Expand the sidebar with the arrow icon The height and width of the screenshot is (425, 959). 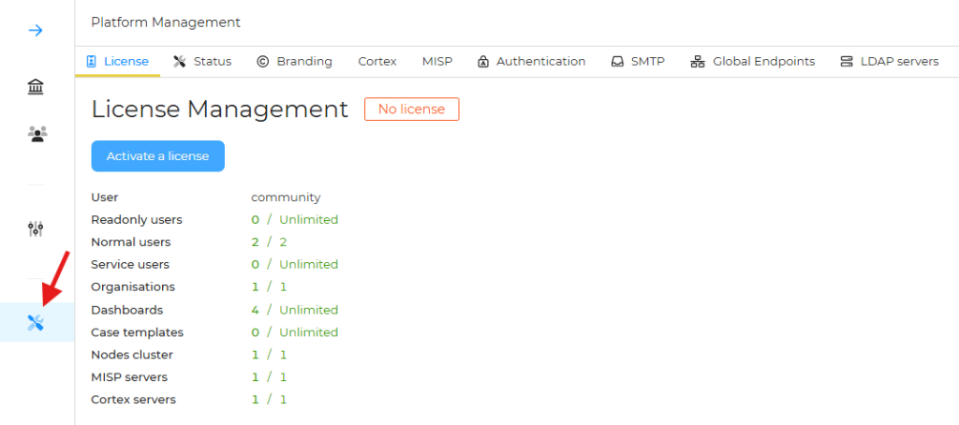click(36, 30)
